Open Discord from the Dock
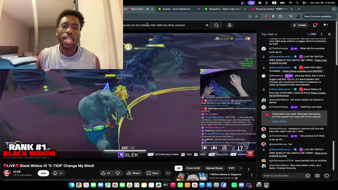Image resolution: width=338 pixels, height=190 pixels. pos(241,185)
